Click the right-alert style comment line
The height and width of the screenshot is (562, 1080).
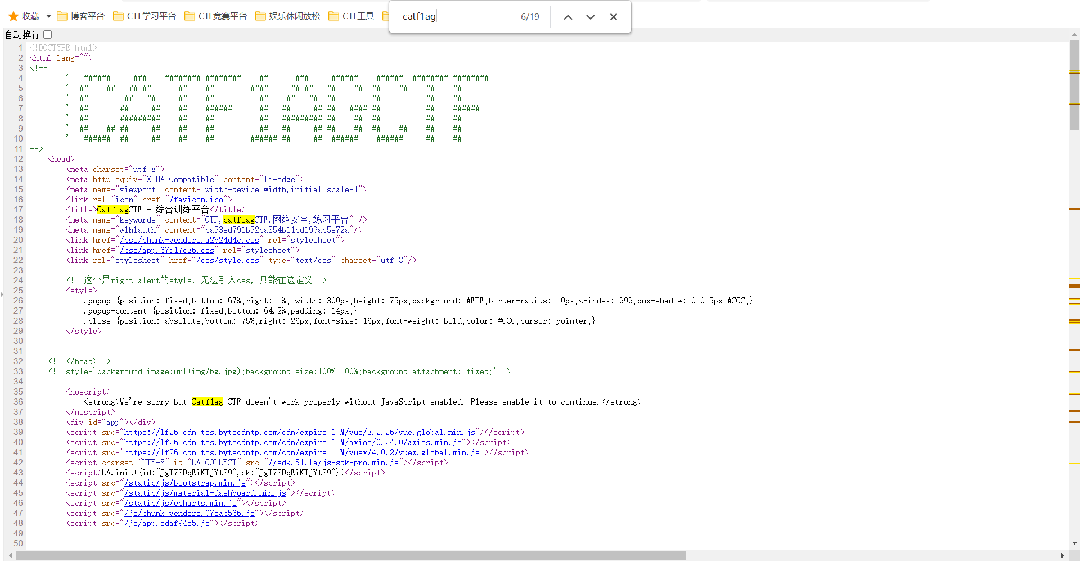[196, 280]
